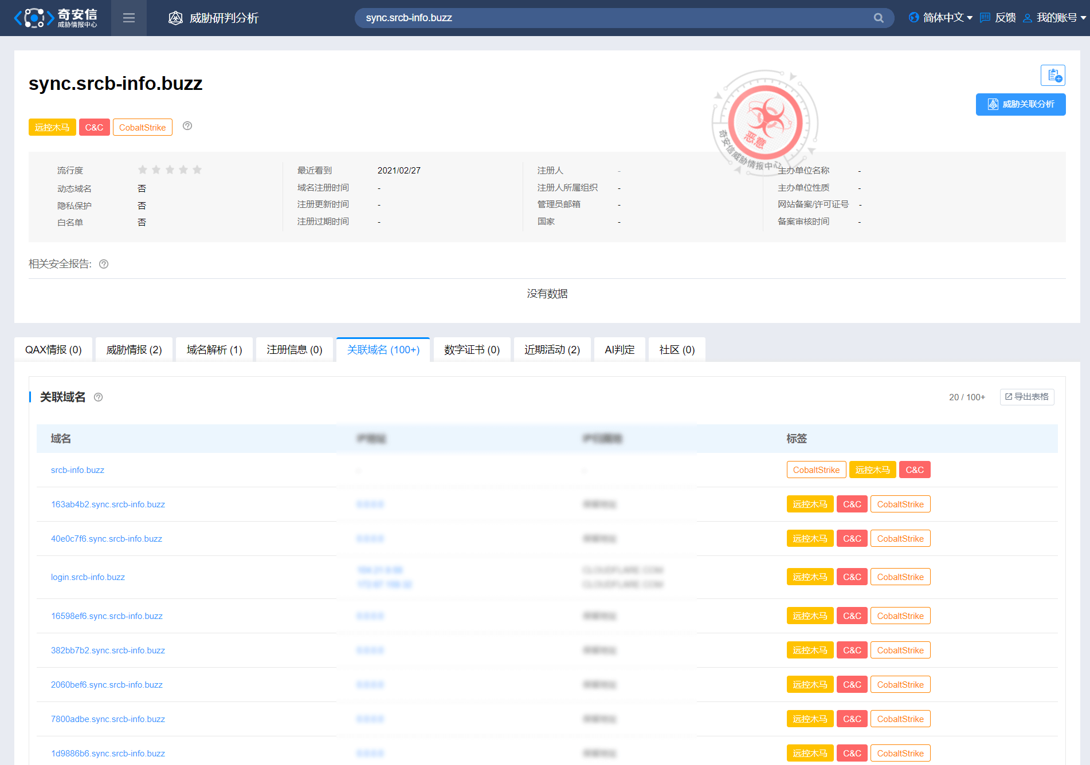
Task: Open the 163ab4b2.sync.srcb-info.buzz link
Action: 108,504
